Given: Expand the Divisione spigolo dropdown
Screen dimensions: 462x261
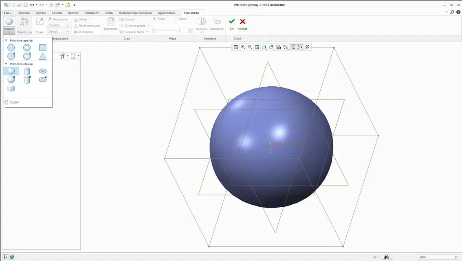Looking at the screenshot, I should 148,26.
